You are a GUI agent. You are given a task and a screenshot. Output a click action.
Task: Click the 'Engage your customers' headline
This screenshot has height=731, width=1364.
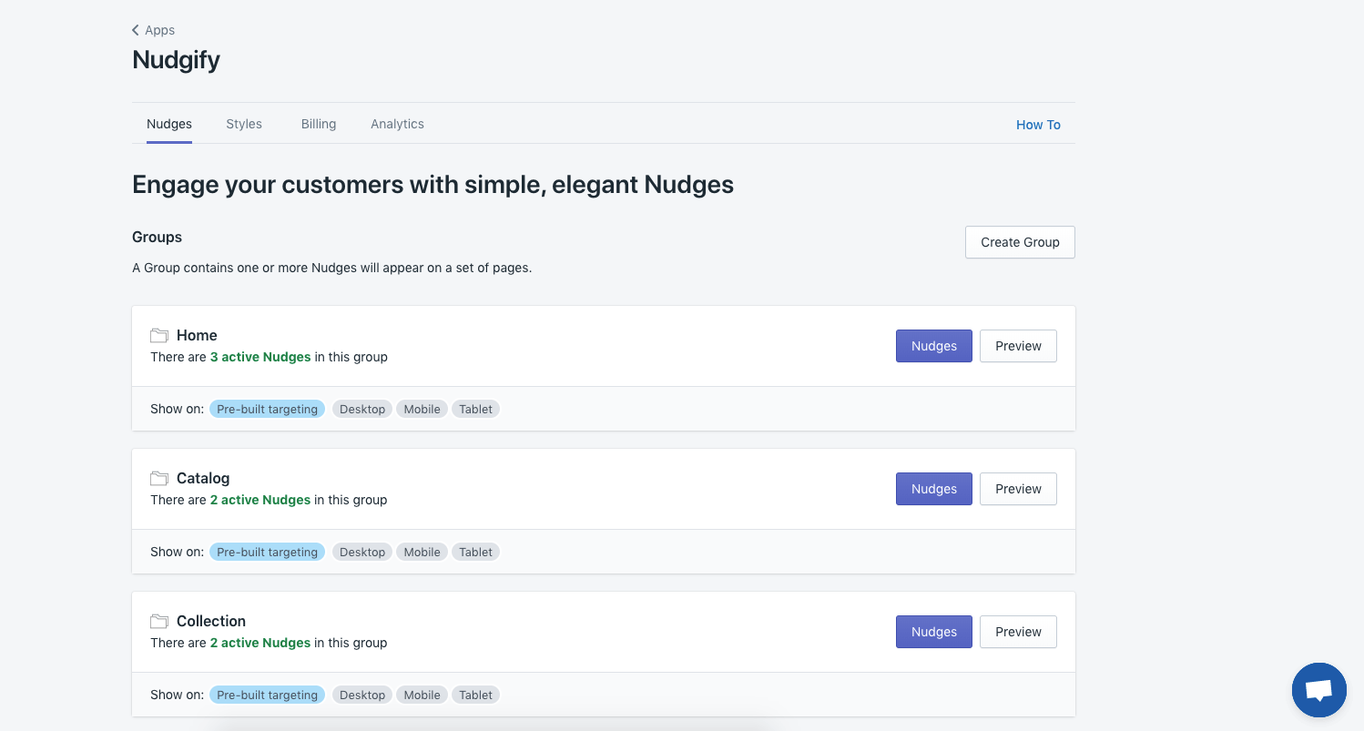(433, 185)
